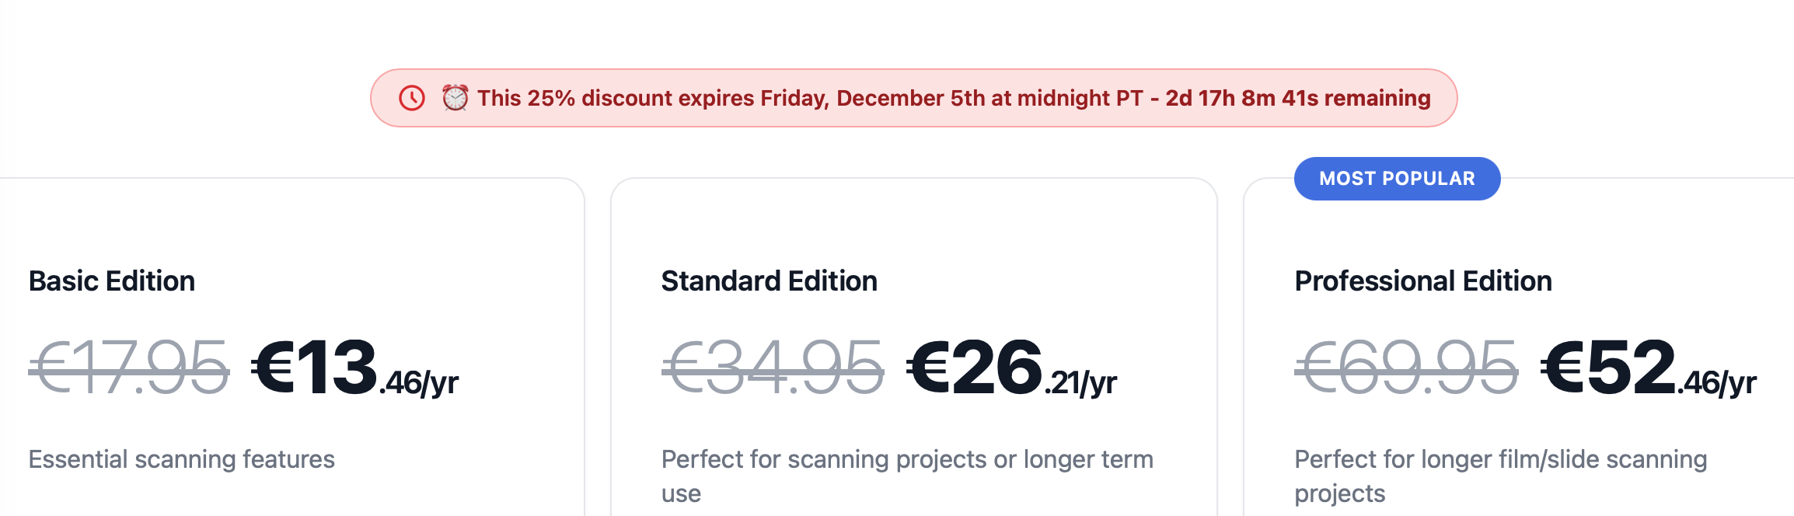
Task: Click the ".21/yr" suffix on Standard price
Action: pyautogui.click(x=1081, y=383)
